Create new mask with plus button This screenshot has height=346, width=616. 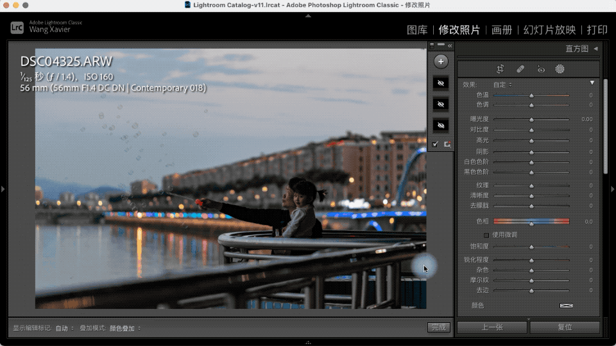[441, 62]
